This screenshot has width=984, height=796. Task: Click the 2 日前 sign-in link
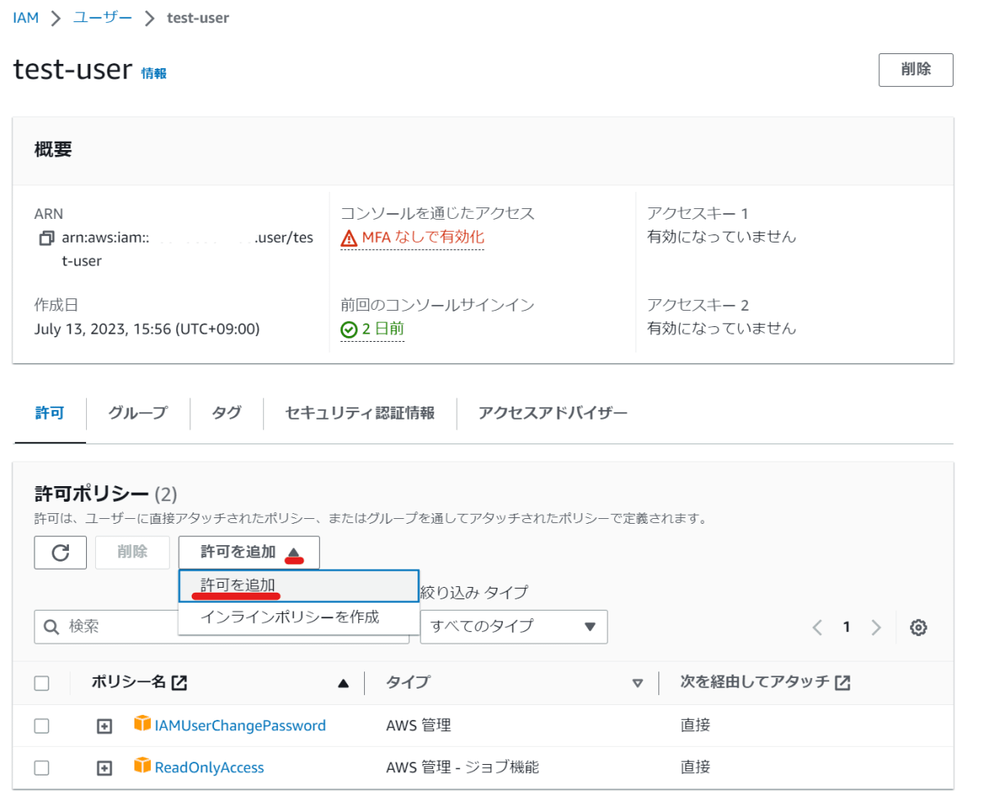pyautogui.click(x=383, y=330)
